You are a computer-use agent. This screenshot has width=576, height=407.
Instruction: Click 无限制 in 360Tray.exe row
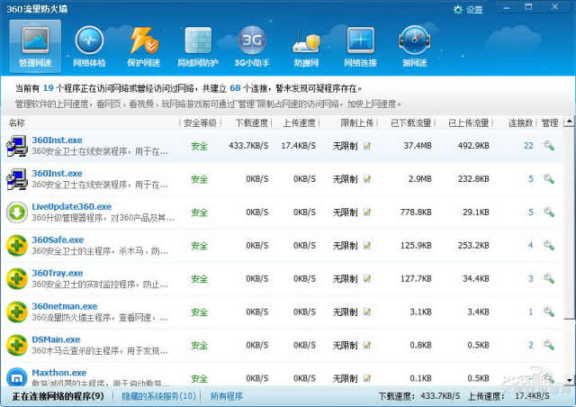(345, 278)
